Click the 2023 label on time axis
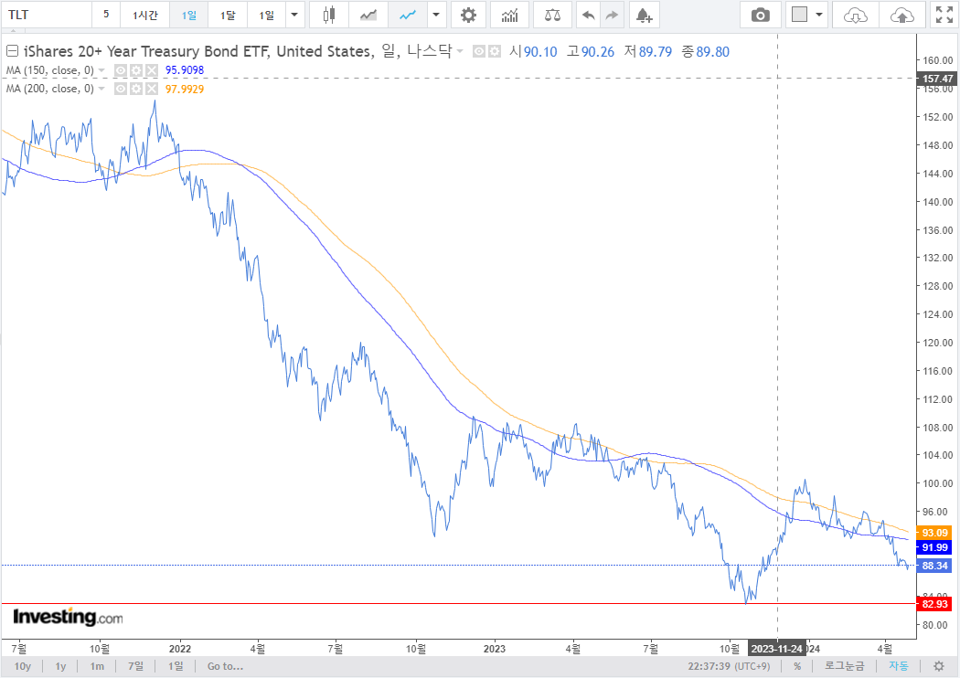Screen dimensions: 960x678 pos(494,649)
